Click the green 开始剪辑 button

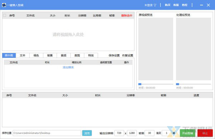click(187, 133)
